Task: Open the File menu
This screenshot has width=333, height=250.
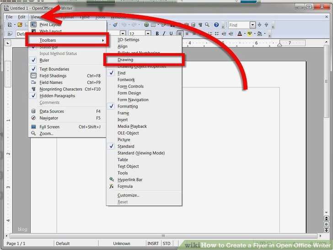Action: point(9,17)
